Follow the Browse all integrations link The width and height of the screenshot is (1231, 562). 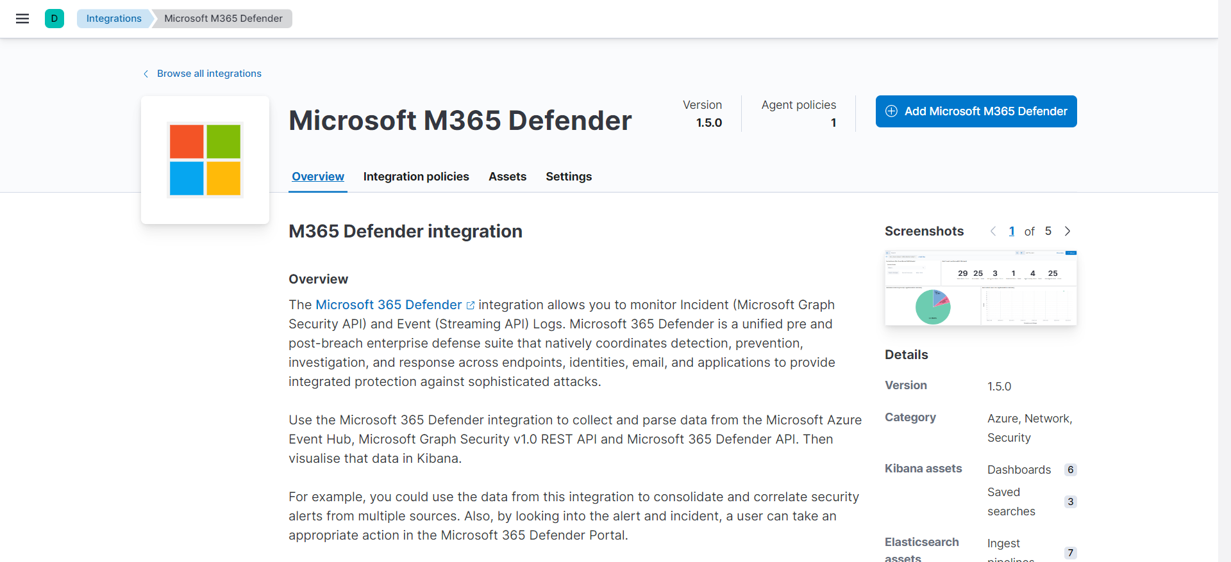click(x=209, y=74)
